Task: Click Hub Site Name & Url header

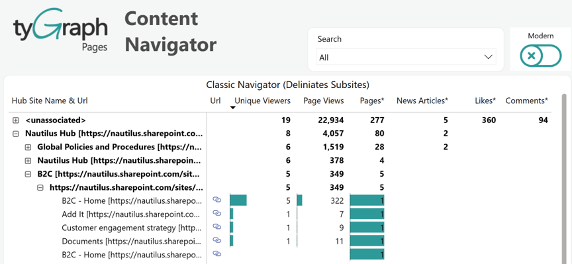Action: [x=50, y=101]
